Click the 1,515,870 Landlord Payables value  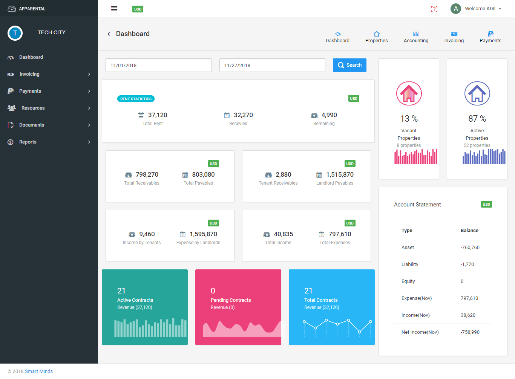tap(340, 175)
